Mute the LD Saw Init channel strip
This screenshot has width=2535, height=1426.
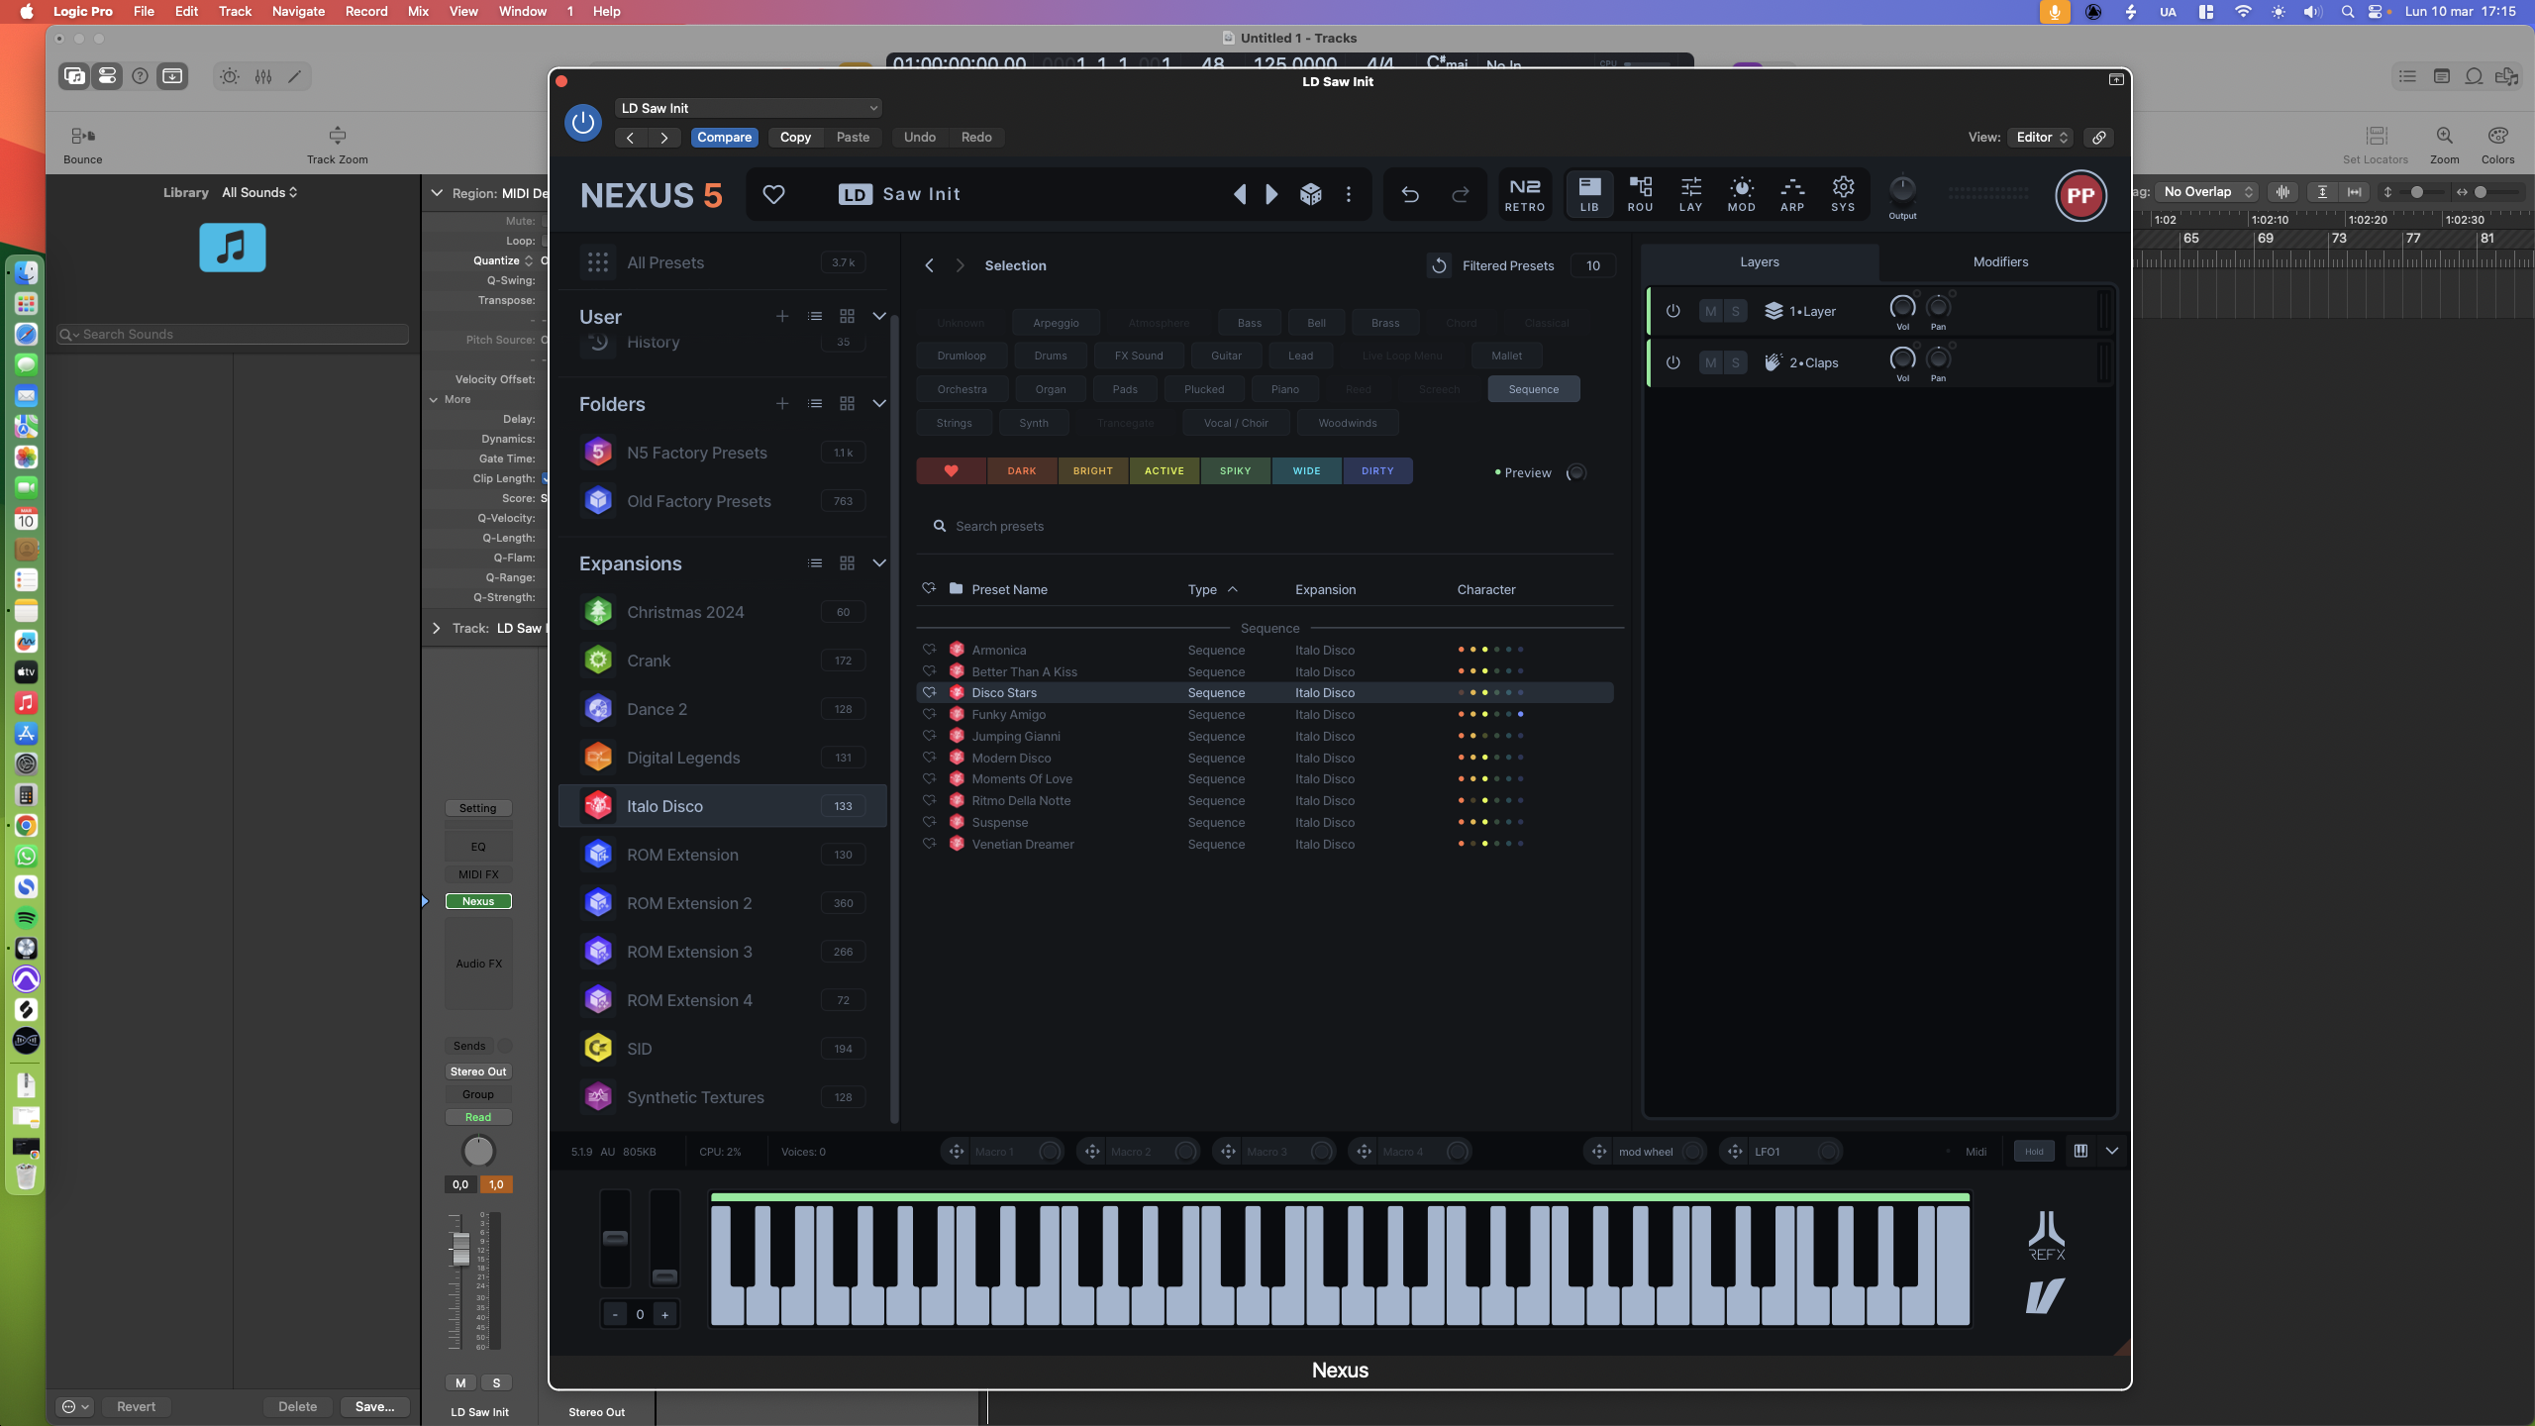click(x=459, y=1382)
